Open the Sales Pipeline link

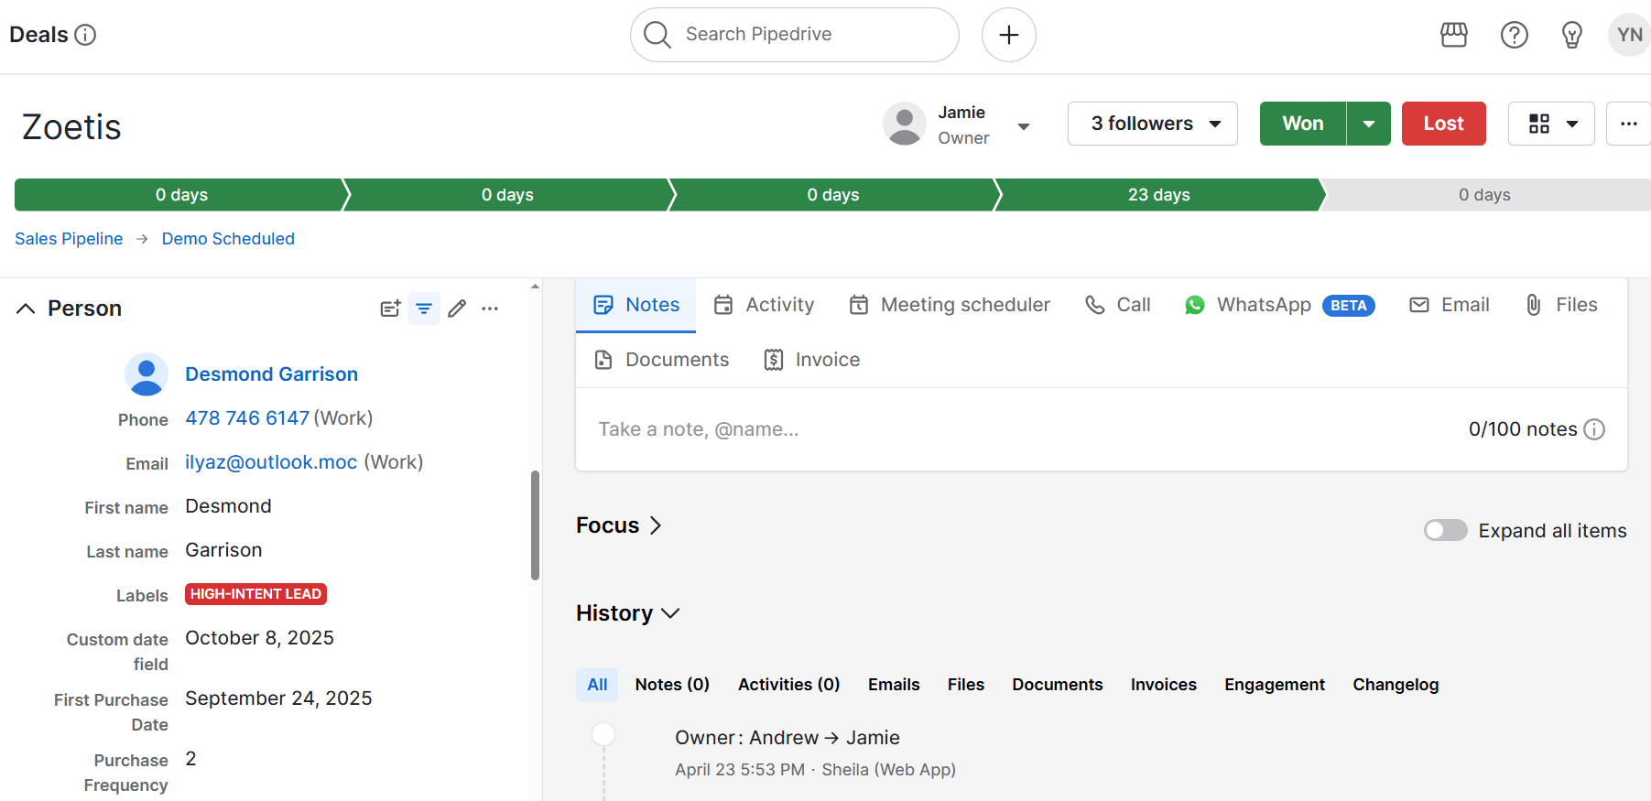(x=69, y=239)
